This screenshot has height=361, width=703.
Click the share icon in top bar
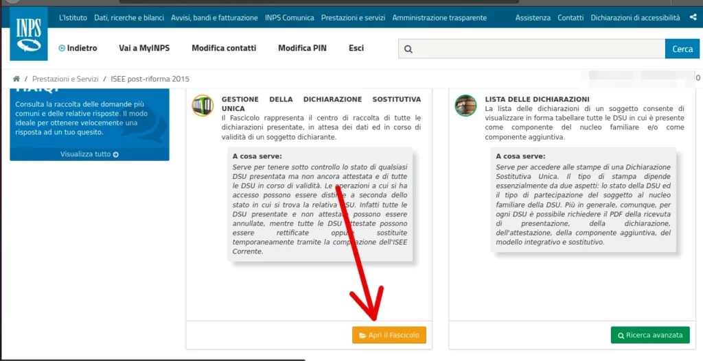[x=693, y=18]
